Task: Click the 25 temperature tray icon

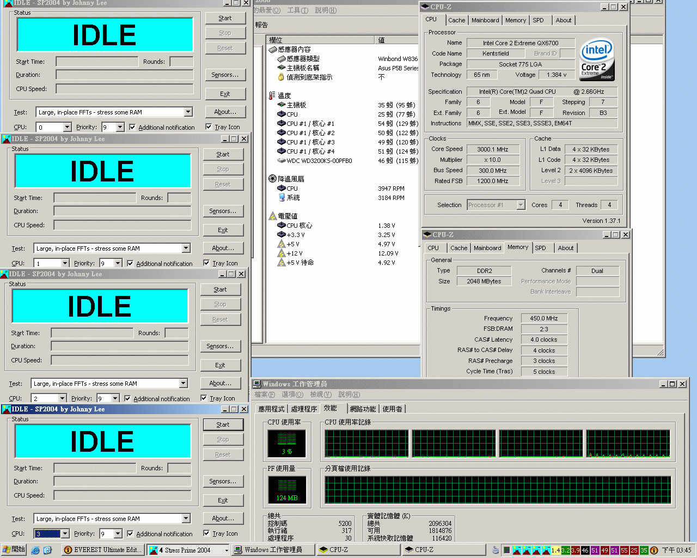Action: [x=634, y=550]
